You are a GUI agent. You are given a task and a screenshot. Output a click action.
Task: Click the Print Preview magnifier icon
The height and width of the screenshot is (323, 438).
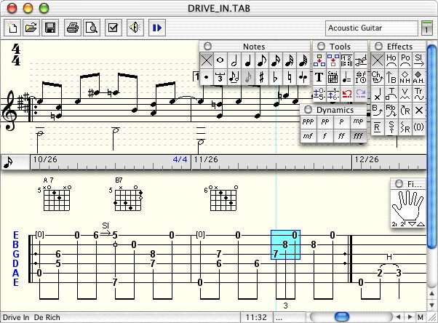coord(91,28)
